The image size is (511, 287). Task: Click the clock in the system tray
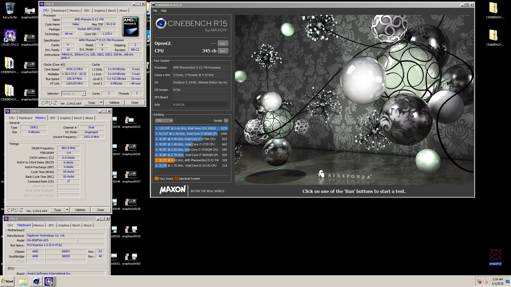(497, 281)
